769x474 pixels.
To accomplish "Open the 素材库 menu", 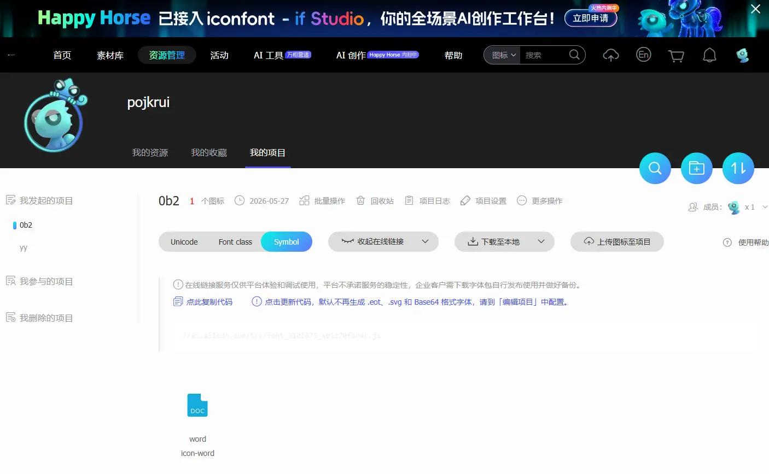I will [x=110, y=55].
